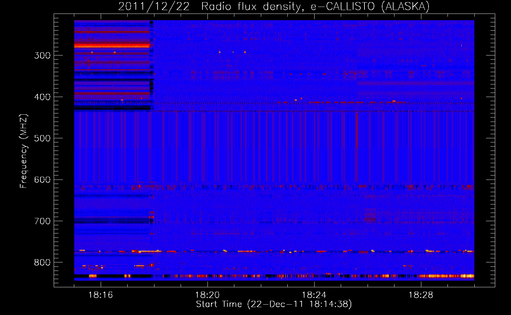The image size is (511, 315).
Task: Click the 300 frequency tick label
Action: 42,55
